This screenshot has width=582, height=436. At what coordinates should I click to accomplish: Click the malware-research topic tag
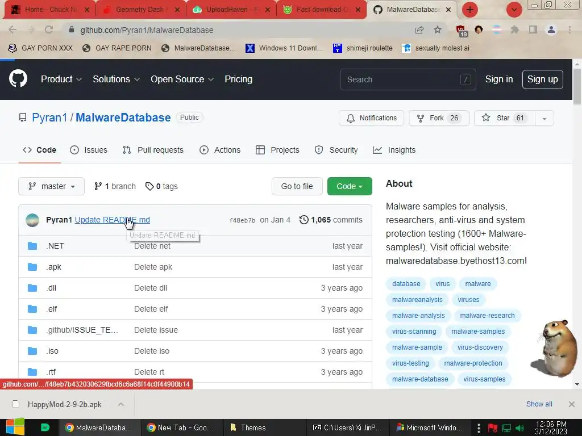pyautogui.click(x=487, y=316)
